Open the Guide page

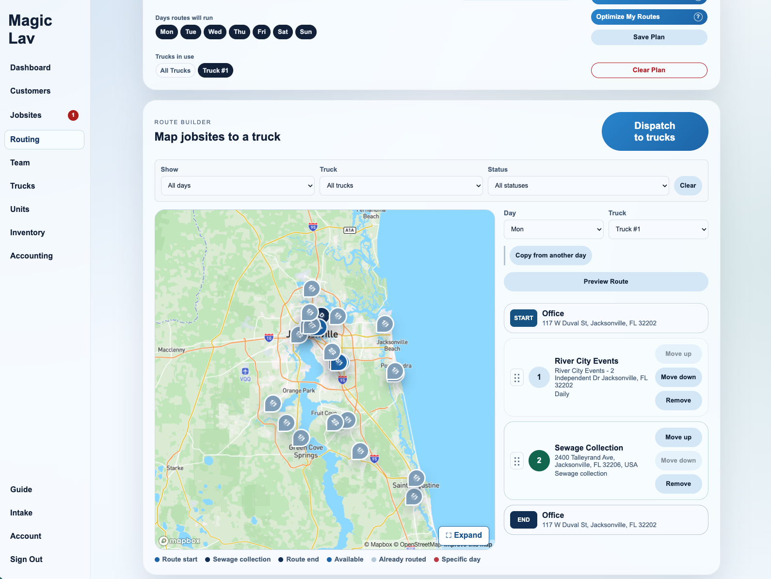click(21, 490)
